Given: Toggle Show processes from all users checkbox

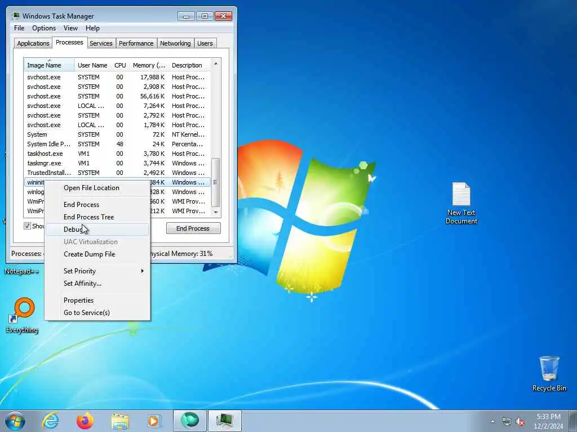Looking at the screenshot, I should coord(27,226).
